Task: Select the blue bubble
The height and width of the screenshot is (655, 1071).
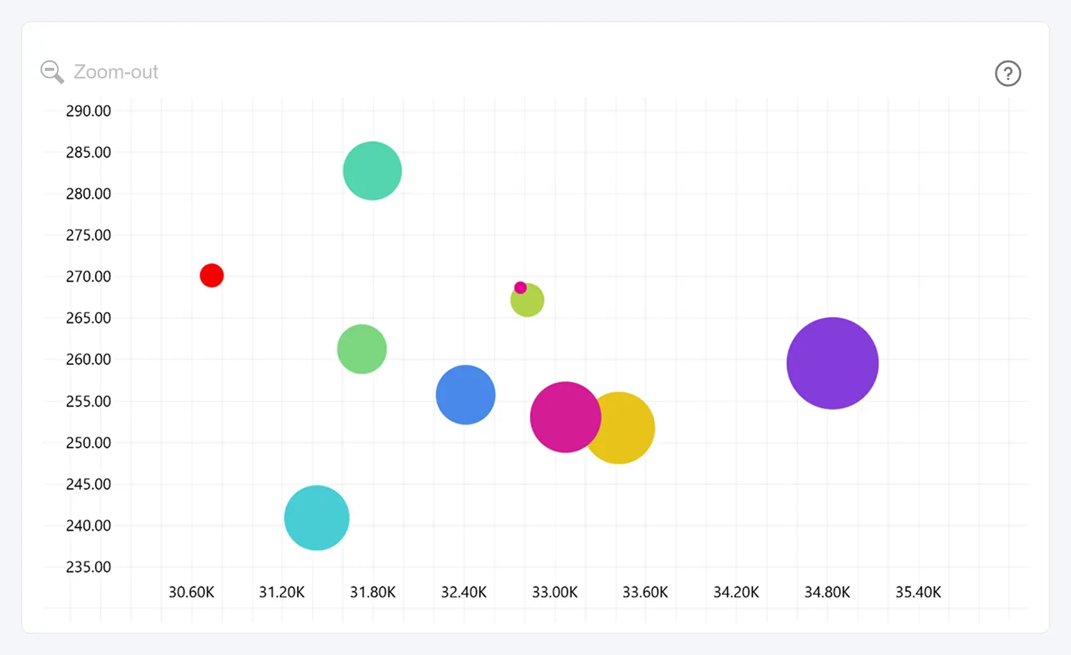Action: [465, 395]
